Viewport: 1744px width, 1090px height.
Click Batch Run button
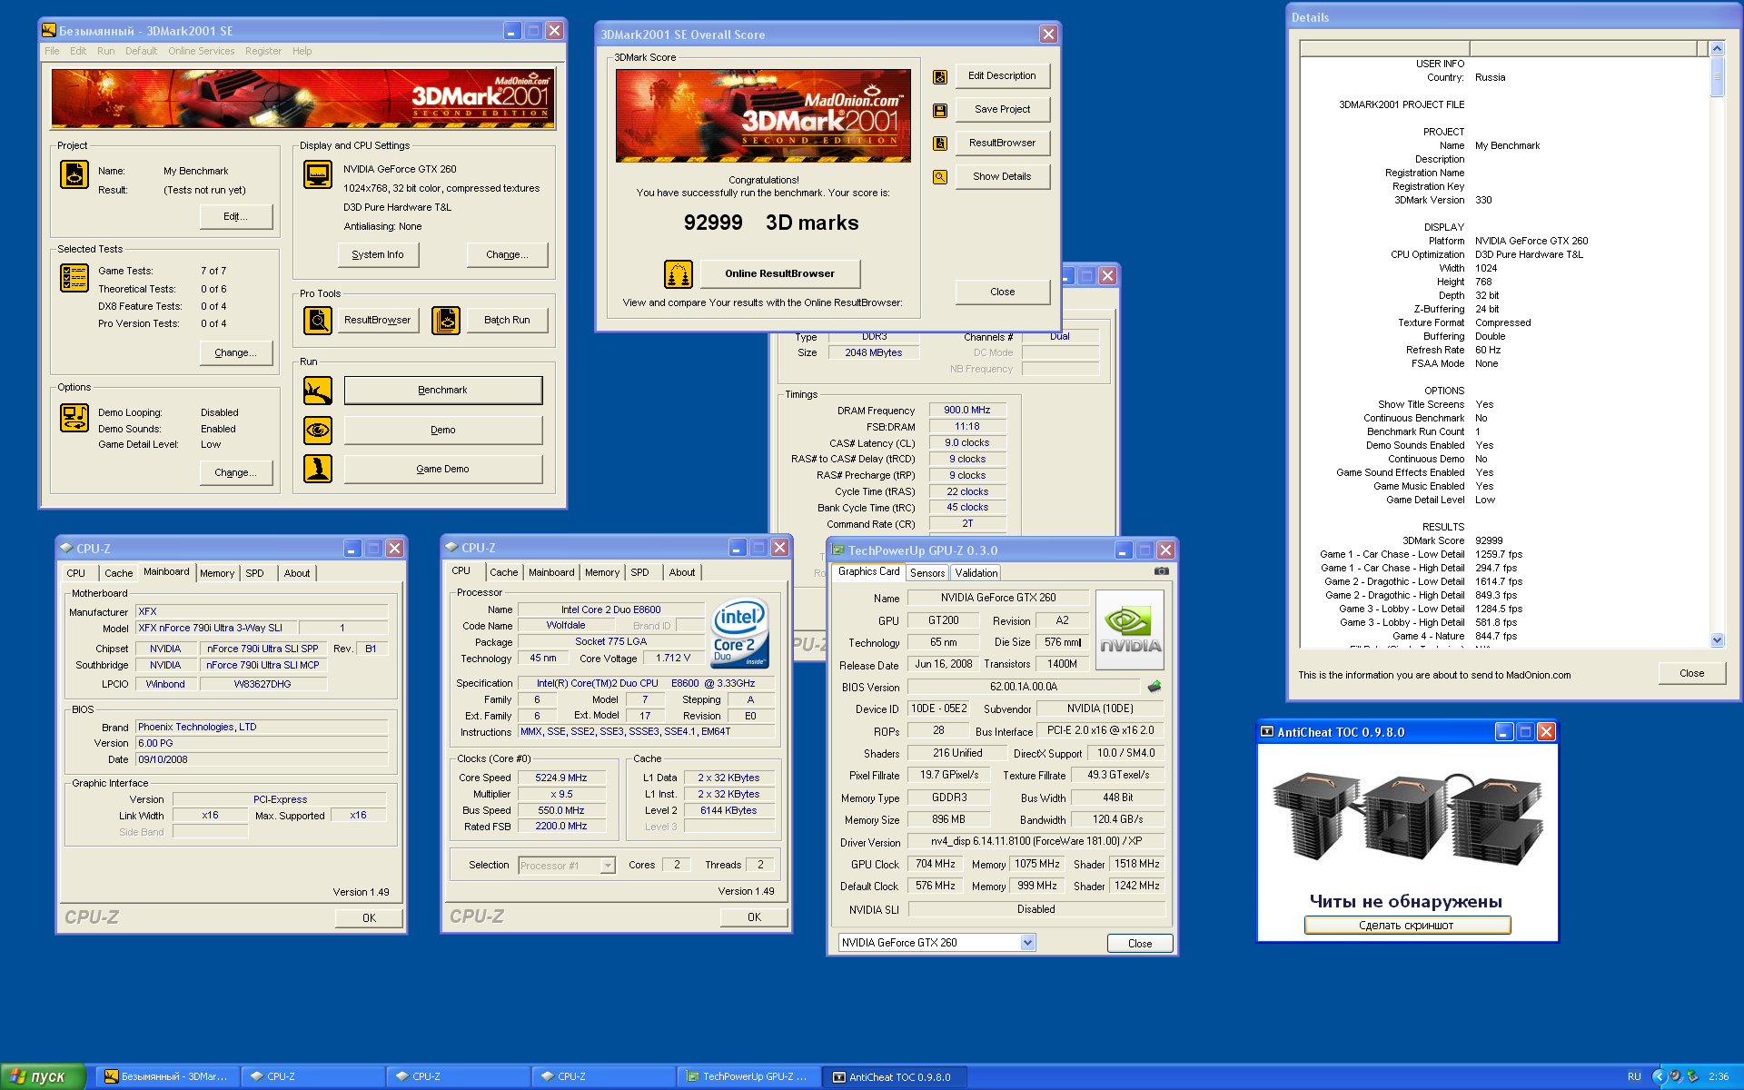coord(507,321)
